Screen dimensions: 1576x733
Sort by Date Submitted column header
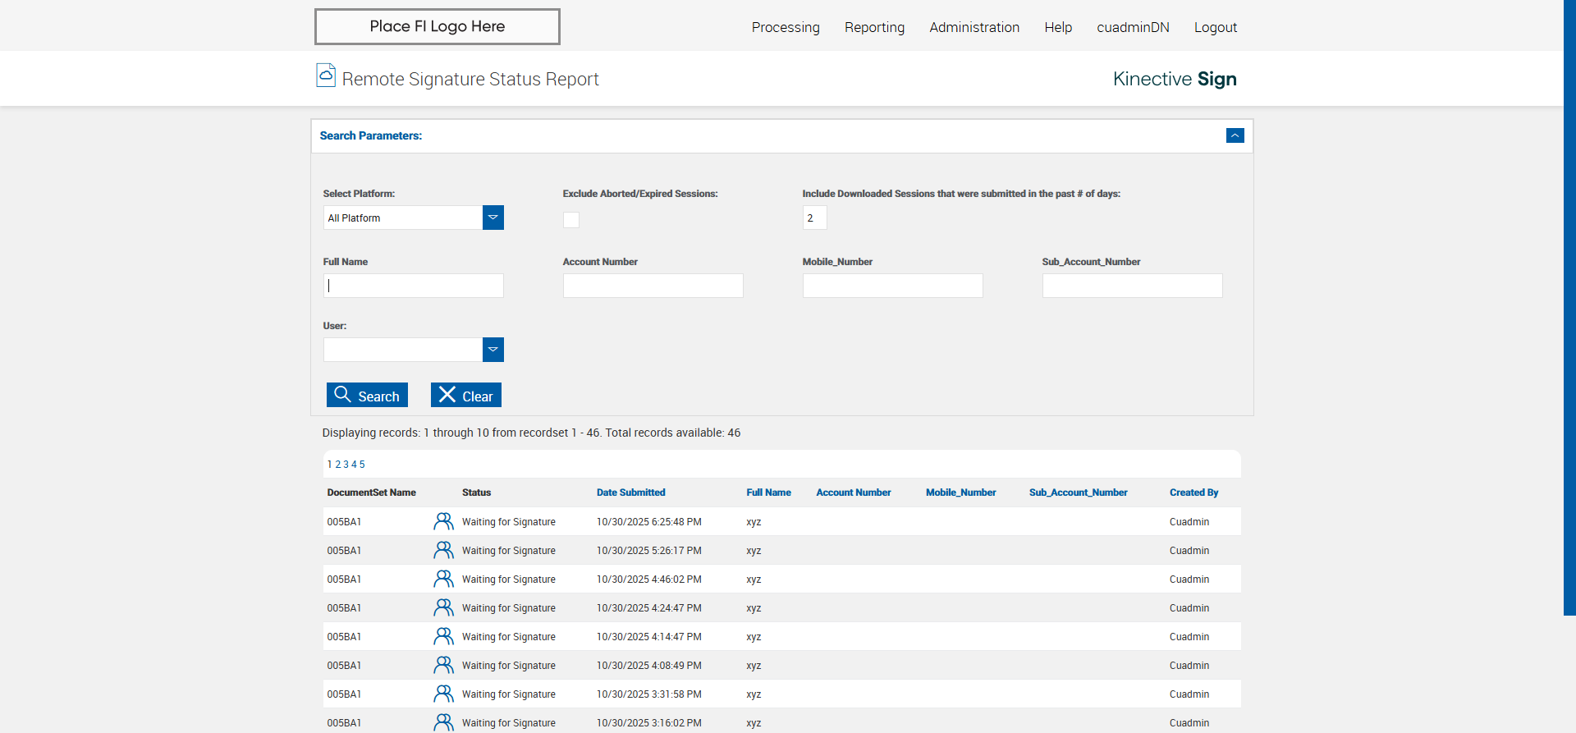(630, 492)
